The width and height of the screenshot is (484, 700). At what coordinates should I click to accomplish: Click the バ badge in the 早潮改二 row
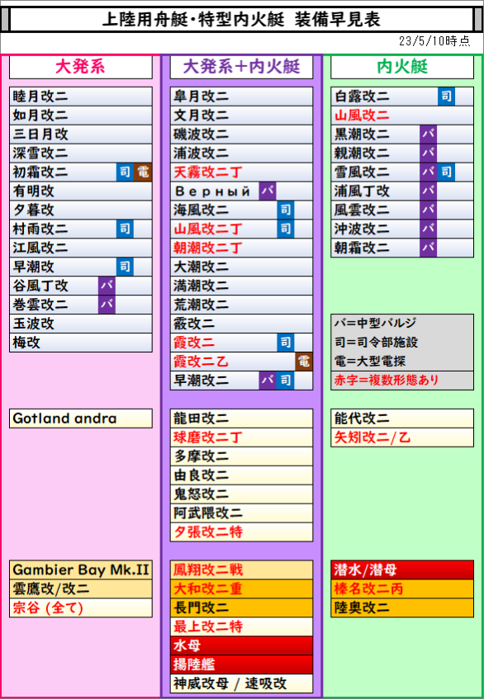pos(268,381)
